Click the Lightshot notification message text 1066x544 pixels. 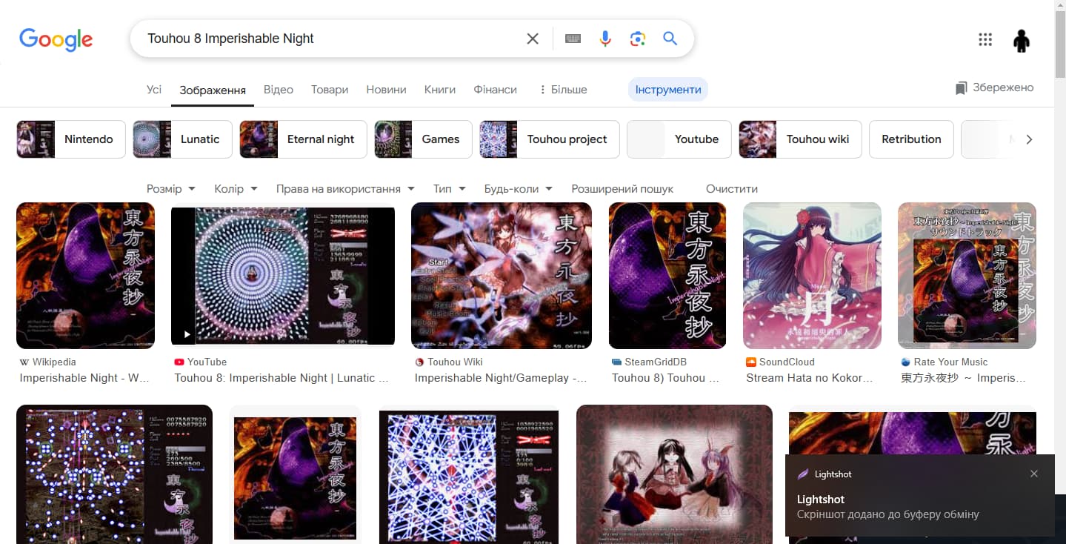click(887, 514)
